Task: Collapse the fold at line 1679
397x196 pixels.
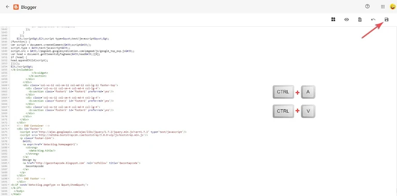Action: [9, 144]
